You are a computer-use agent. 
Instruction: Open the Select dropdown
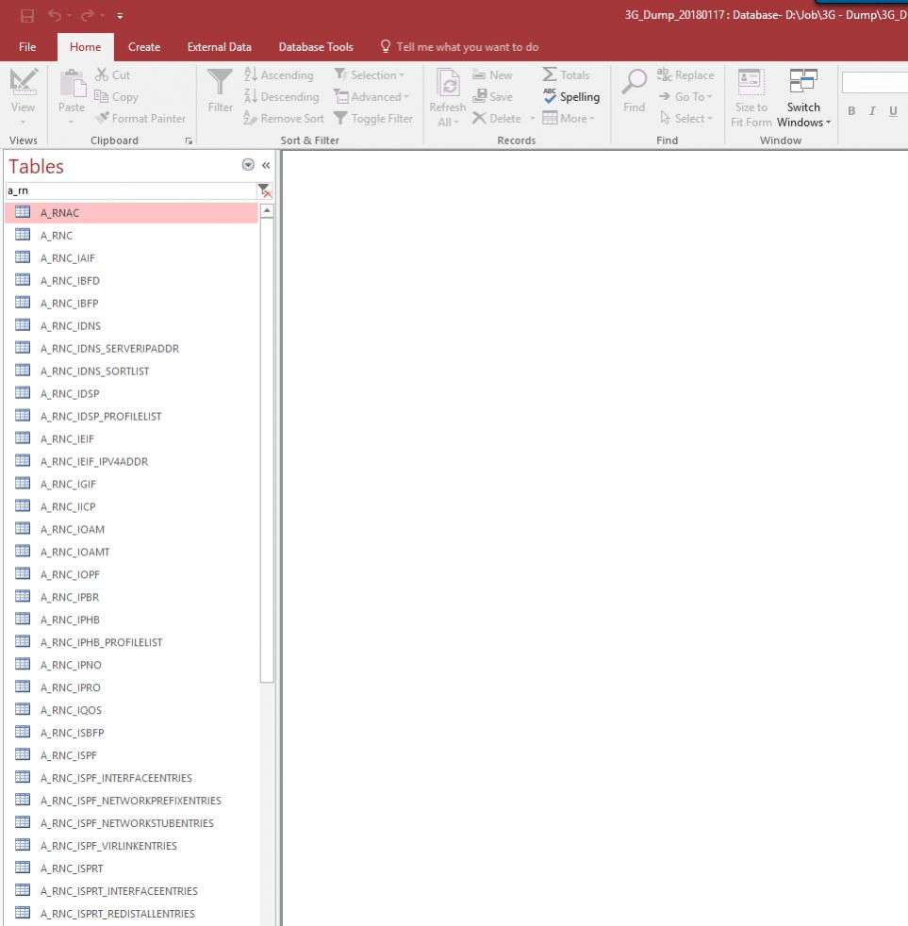(685, 119)
